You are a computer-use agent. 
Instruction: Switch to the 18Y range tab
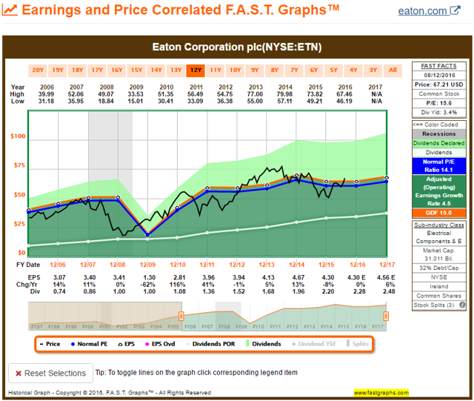tap(77, 70)
